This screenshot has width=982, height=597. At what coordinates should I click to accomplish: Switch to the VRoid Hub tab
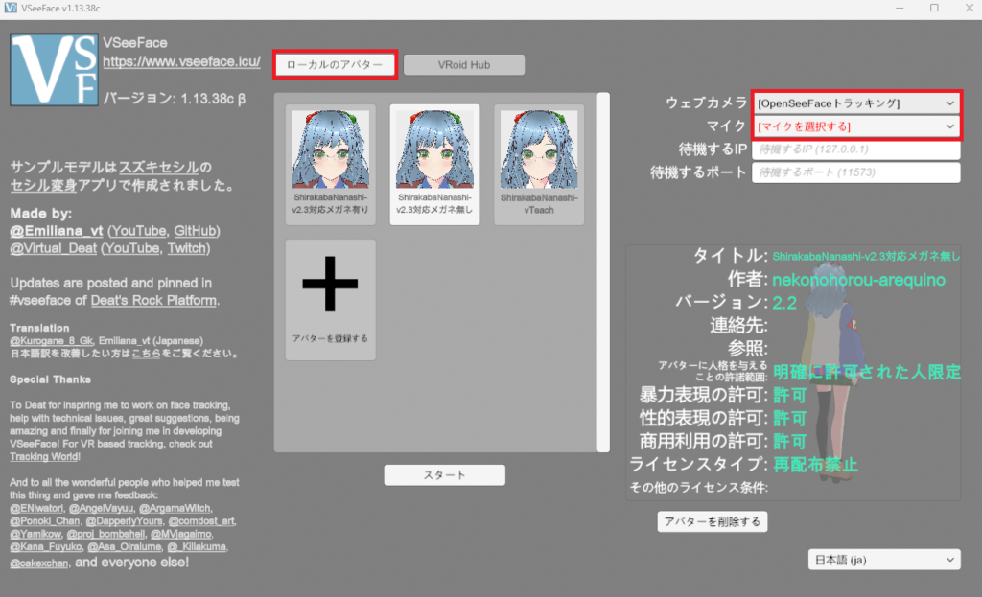pos(464,64)
